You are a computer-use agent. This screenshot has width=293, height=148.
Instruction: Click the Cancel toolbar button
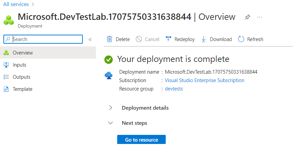[148, 39]
